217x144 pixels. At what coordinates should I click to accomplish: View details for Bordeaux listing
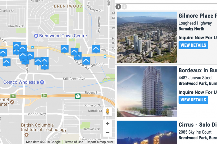[193, 100]
